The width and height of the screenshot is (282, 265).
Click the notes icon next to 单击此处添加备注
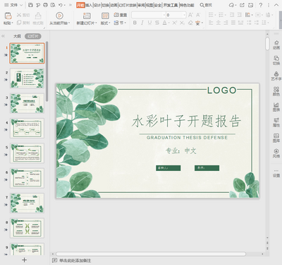[54, 260]
